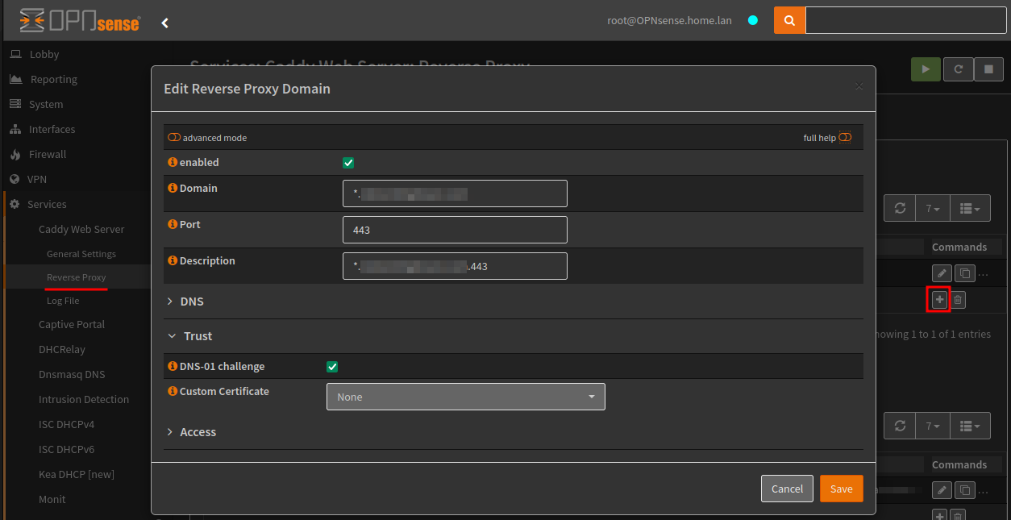Viewport: 1011px width, 520px height.
Task: Refresh the first domains table
Action: click(900, 208)
